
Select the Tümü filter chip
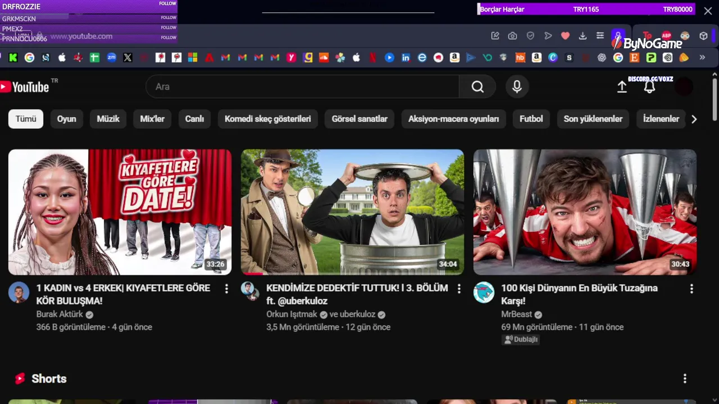tap(26, 119)
